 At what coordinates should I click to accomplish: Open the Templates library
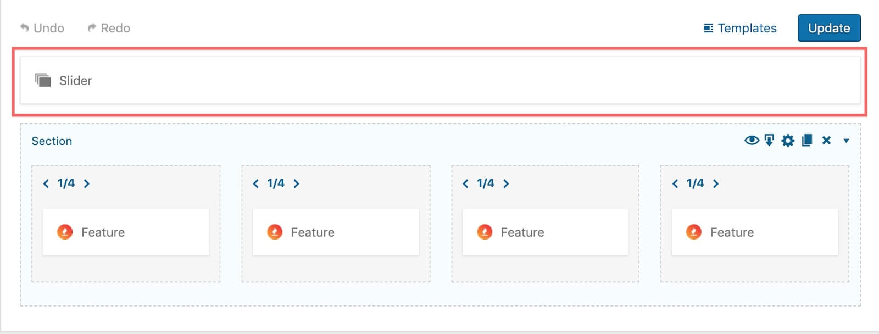tap(740, 28)
